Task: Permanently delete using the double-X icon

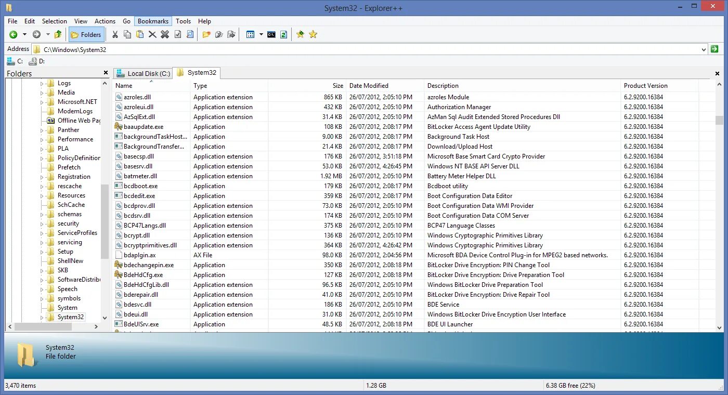Action: 164,34
